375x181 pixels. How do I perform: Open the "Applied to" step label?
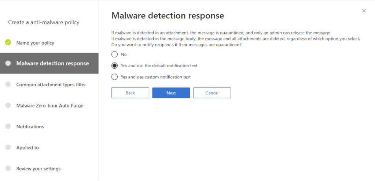tap(27, 148)
